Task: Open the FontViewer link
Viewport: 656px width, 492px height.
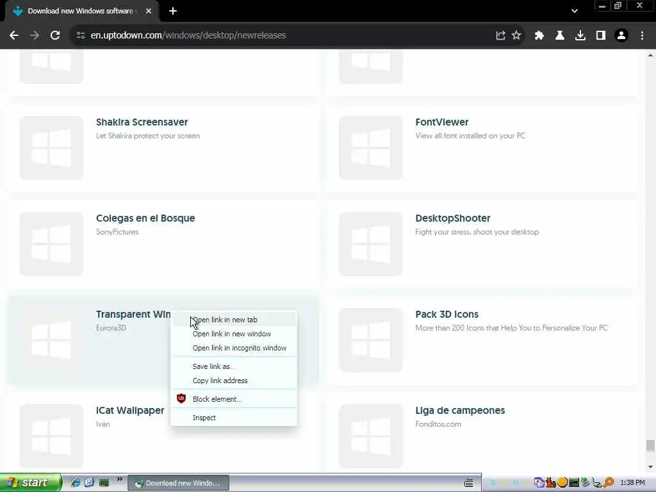Action: 442,122
